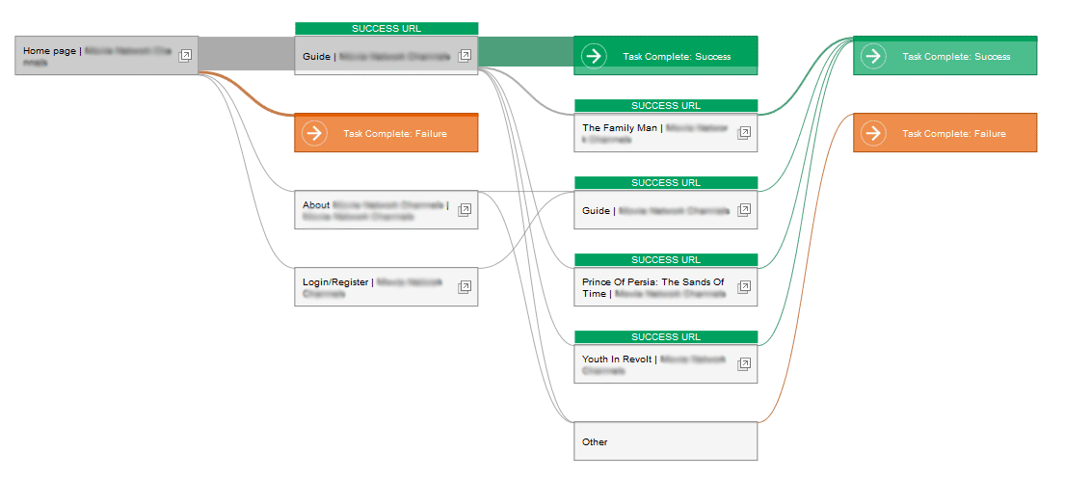Click the arrow icon on the right-side Task Complete: Success node
This screenshot has width=1091, height=479.
(873, 56)
